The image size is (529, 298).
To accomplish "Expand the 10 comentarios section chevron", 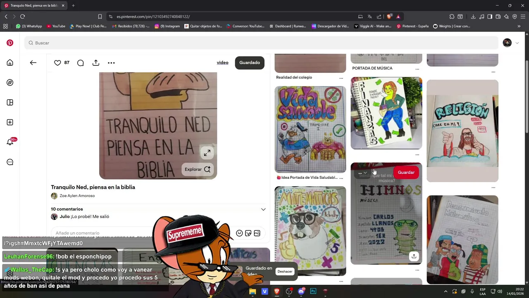I will click(263, 209).
